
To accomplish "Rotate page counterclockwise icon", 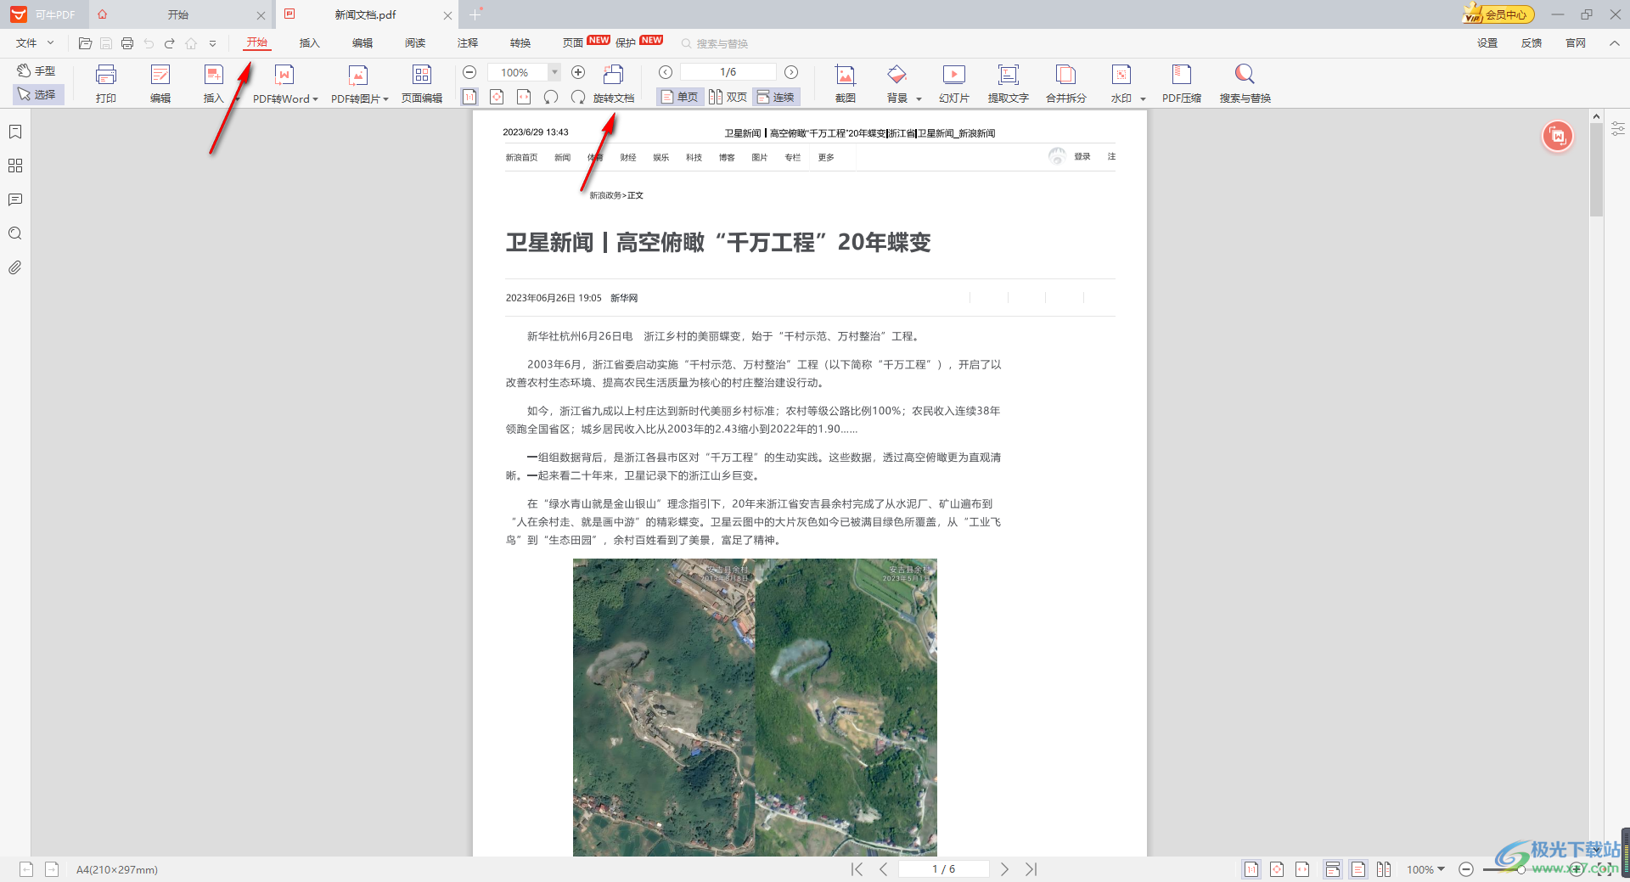I will [551, 97].
